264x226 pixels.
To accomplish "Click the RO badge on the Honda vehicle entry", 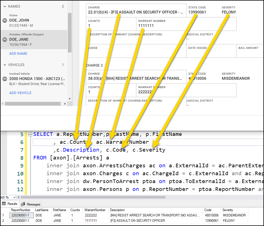I will point(4,79).
